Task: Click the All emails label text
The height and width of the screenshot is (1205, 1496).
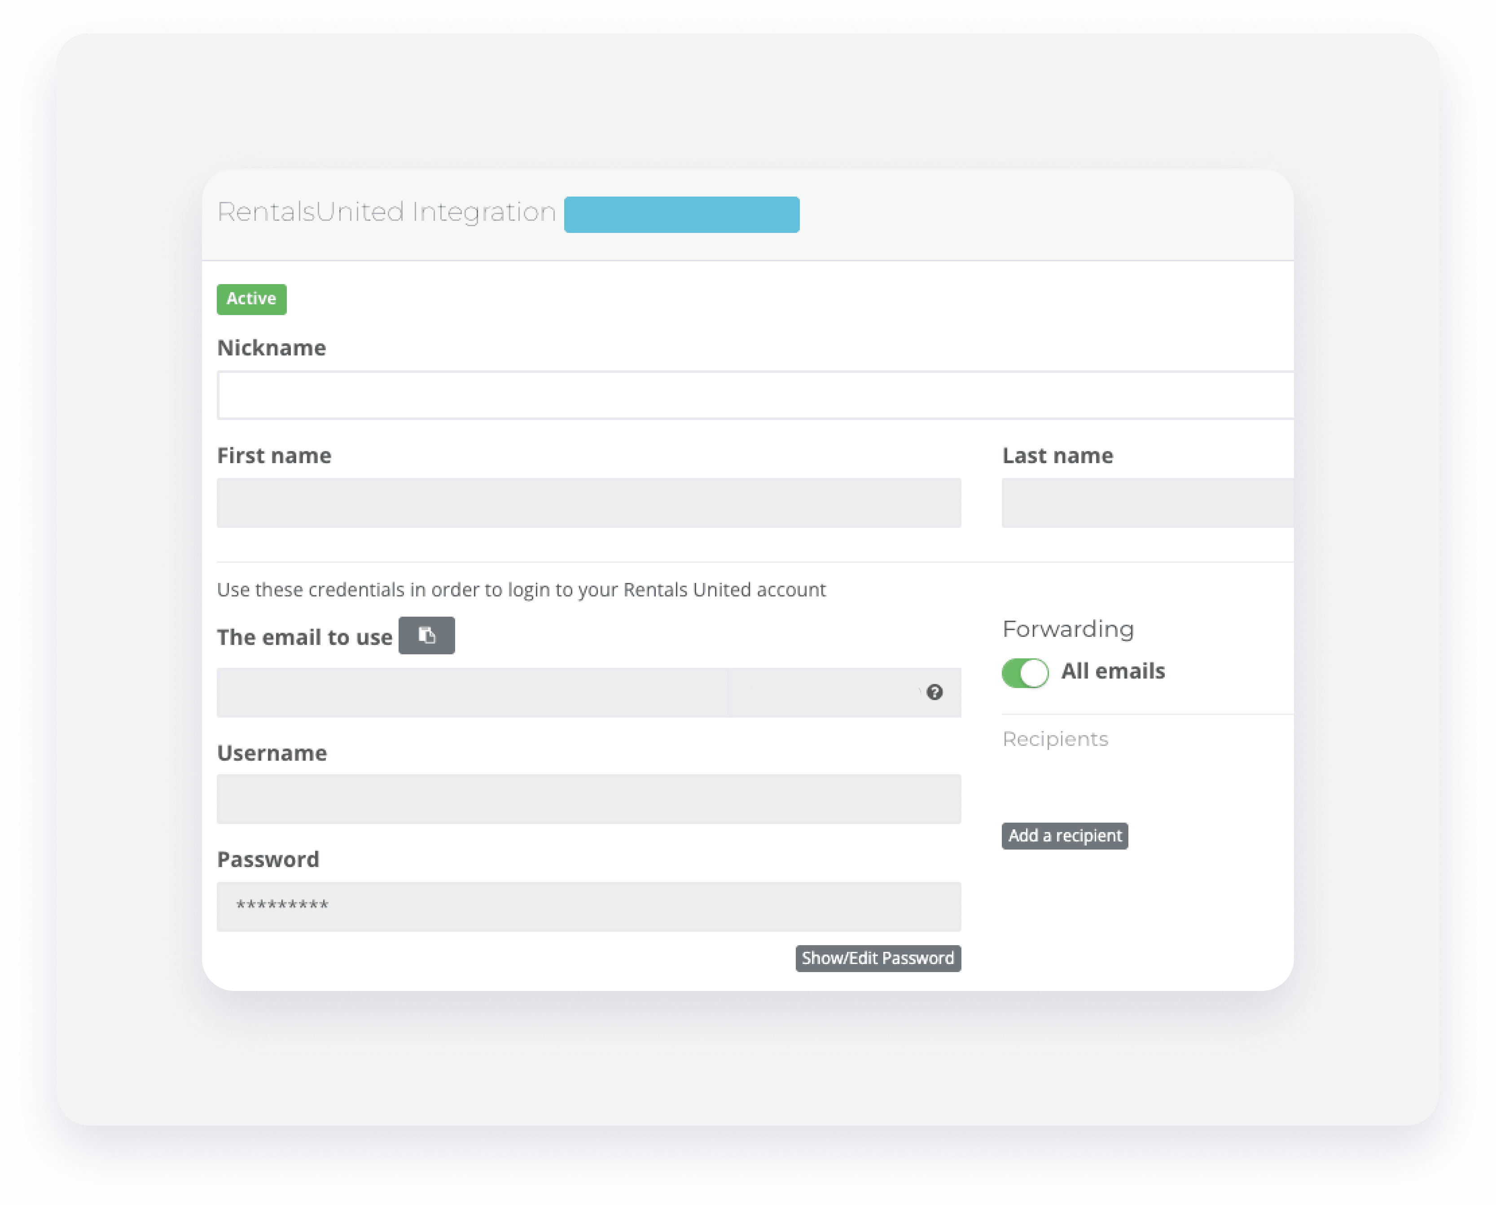Action: (1113, 671)
